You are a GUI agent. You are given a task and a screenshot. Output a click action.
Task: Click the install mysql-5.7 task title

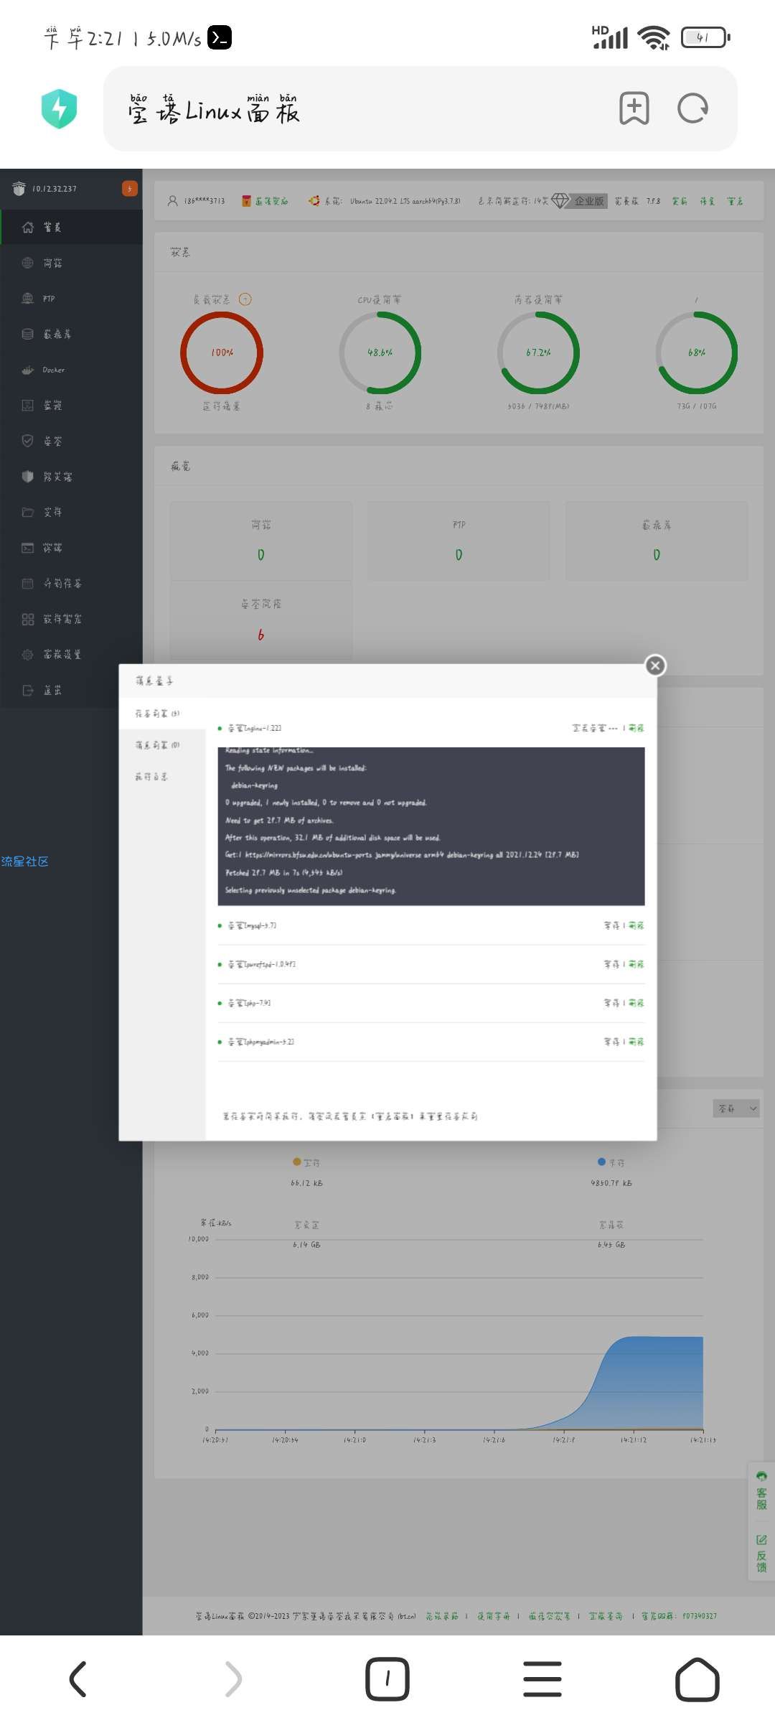point(252,925)
